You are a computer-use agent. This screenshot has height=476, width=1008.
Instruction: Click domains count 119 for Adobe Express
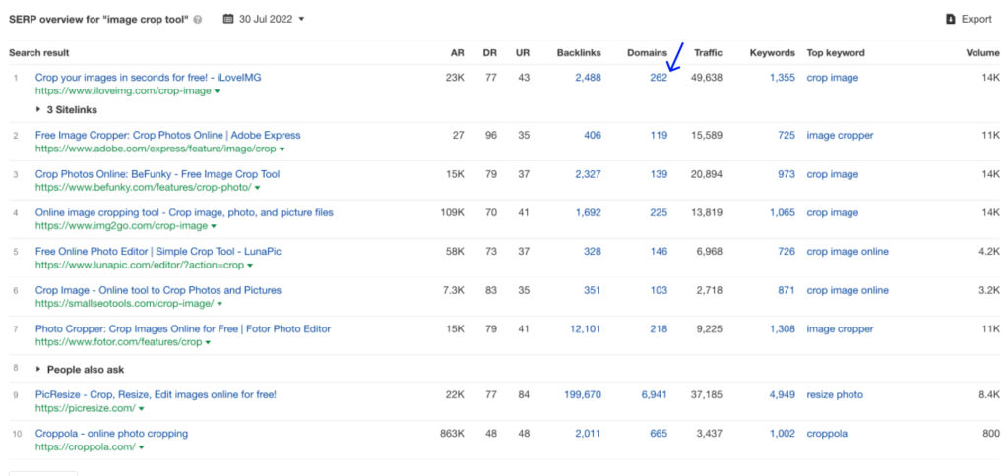tap(659, 136)
